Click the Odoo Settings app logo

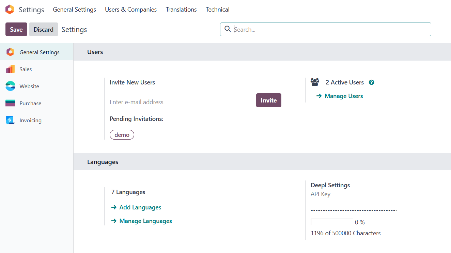pyautogui.click(x=10, y=10)
